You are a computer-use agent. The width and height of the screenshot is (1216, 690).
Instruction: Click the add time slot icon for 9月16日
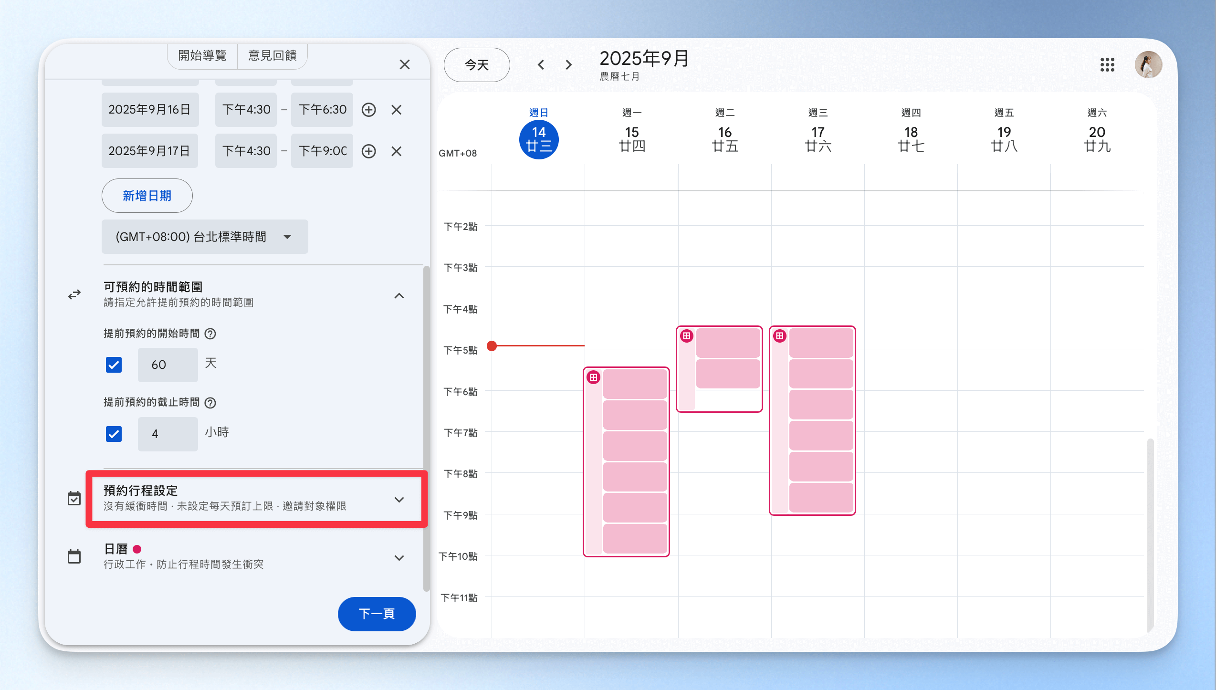point(368,110)
